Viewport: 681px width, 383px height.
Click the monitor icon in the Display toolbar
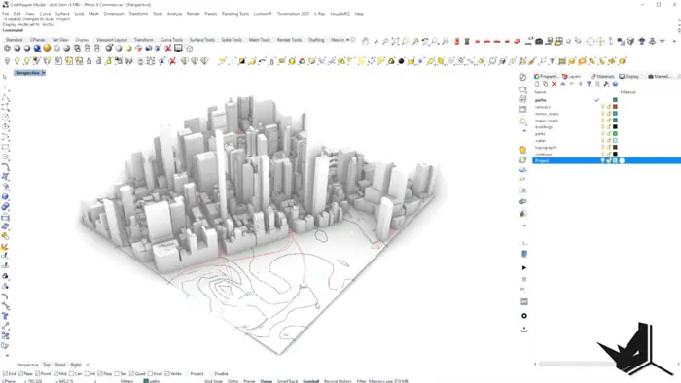click(x=178, y=49)
